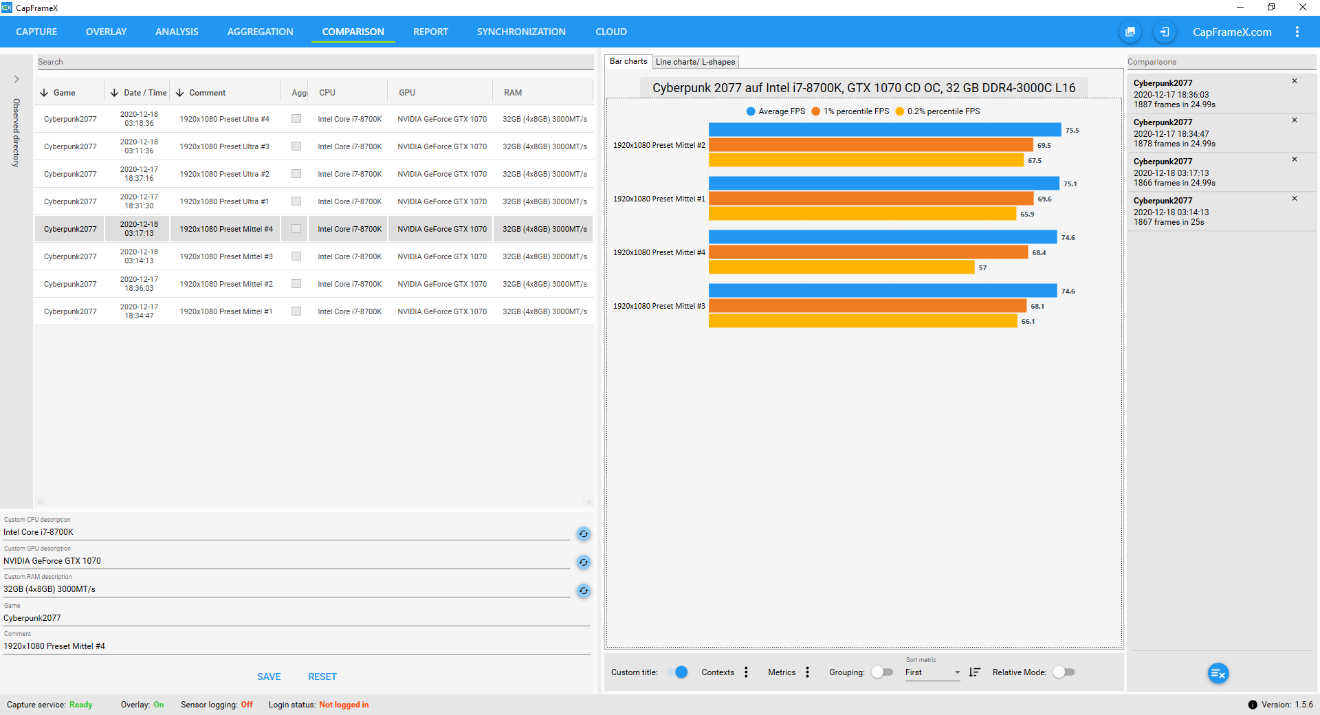Check aggregation box for Preset Mittel #1
Image resolution: width=1320 pixels, height=715 pixels.
tap(296, 311)
